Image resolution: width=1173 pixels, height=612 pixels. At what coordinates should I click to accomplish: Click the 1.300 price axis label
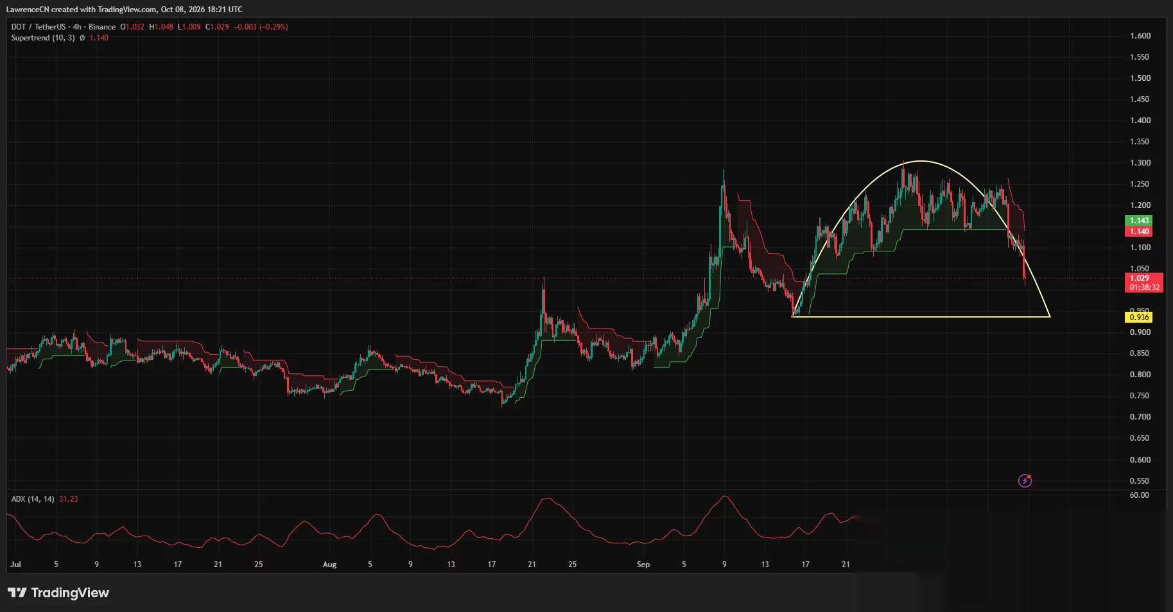pos(1140,163)
